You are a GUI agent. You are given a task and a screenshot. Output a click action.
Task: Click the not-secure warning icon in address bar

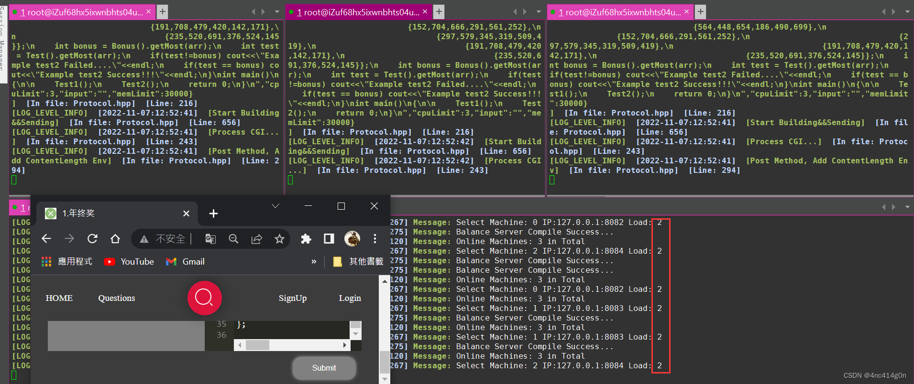point(144,239)
